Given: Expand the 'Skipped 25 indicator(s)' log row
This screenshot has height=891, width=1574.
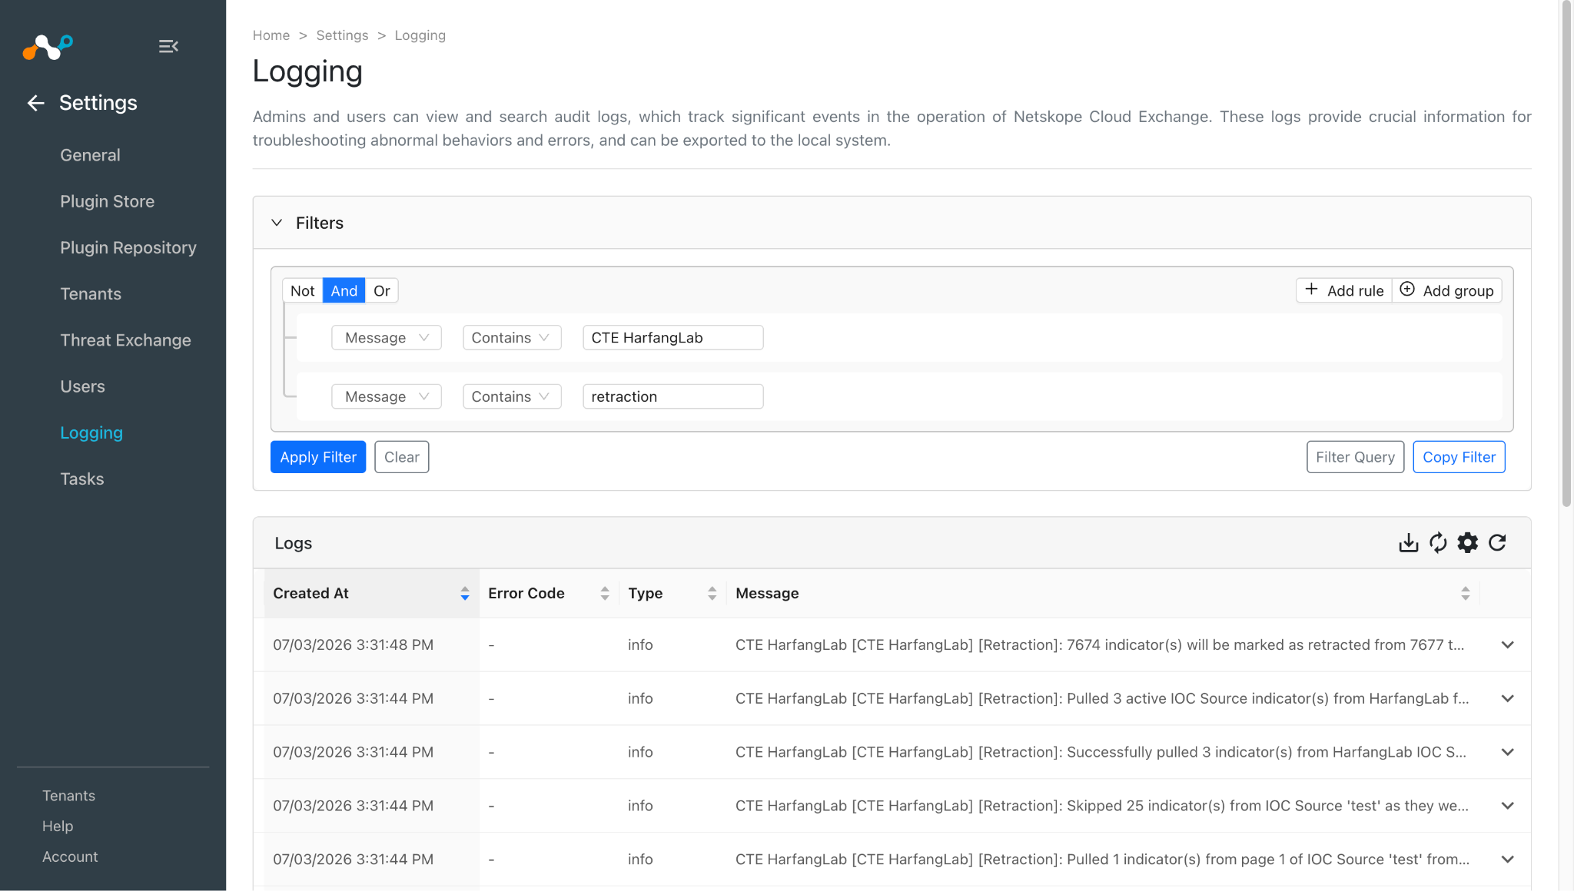Looking at the screenshot, I should 1508,806.
